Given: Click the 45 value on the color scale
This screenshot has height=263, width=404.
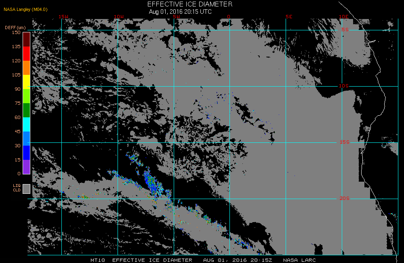Looking at the screenshot, I should coord(17,131).
